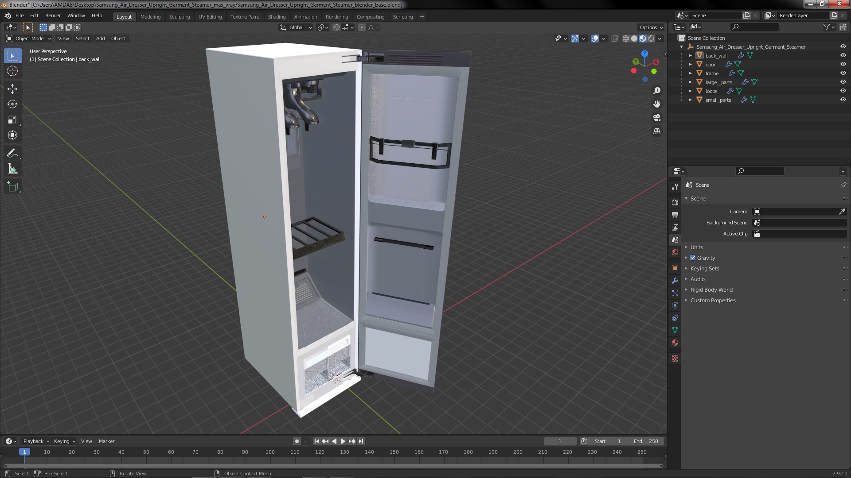Jump to the end frame button

(361, 441)
